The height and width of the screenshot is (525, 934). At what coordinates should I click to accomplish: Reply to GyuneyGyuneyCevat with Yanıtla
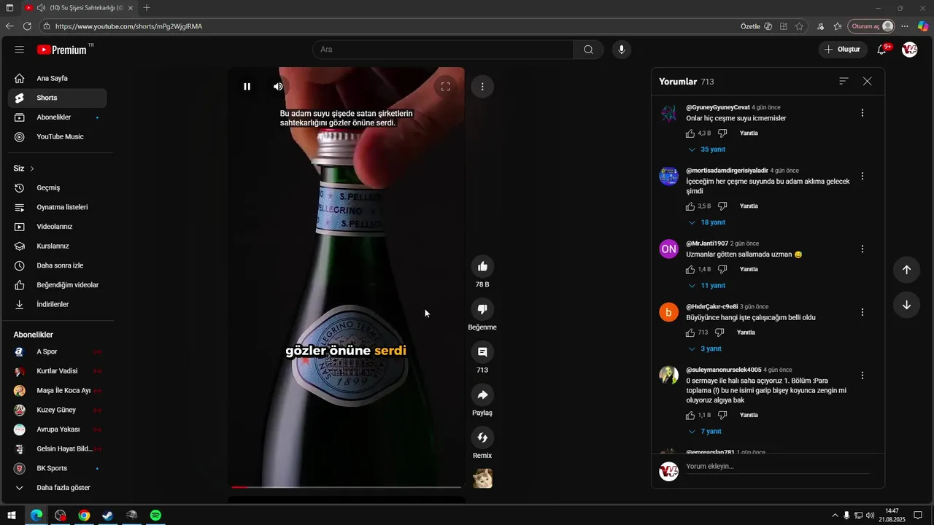[749, 133]
